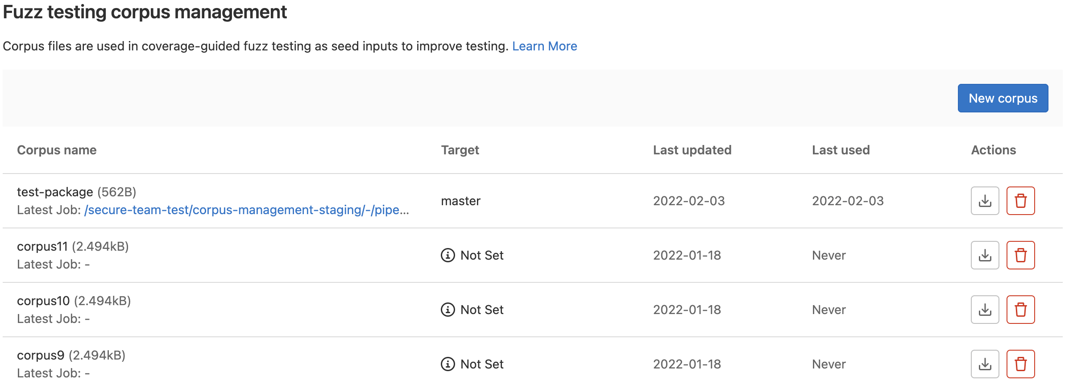
Task: Delete corpus11 with trash icon
Action: [1020, 255]
